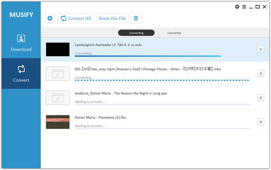Clear the queue with the trash icon
271x170 pixels.
pyautogui.click(x=136, y=18)
